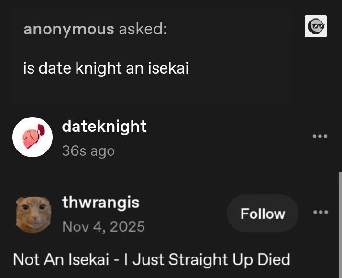Open the more options menu for dateknight's post
The width and height of the screenshot is (342, 278).
click(x=320, y=137)
